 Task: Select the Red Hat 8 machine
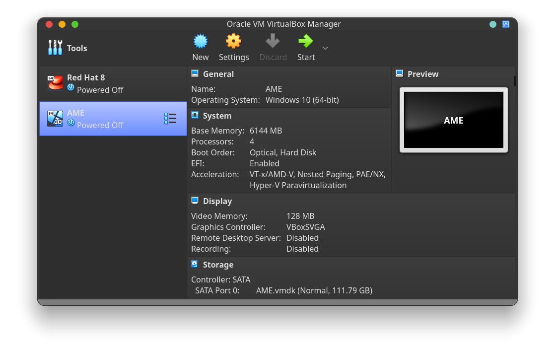(x=113, y=84)
